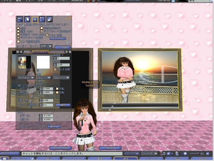The width and height of the screenshot is (214, 161).
Task: Switch to the テクスチャー tab
Action: point(40,52)
